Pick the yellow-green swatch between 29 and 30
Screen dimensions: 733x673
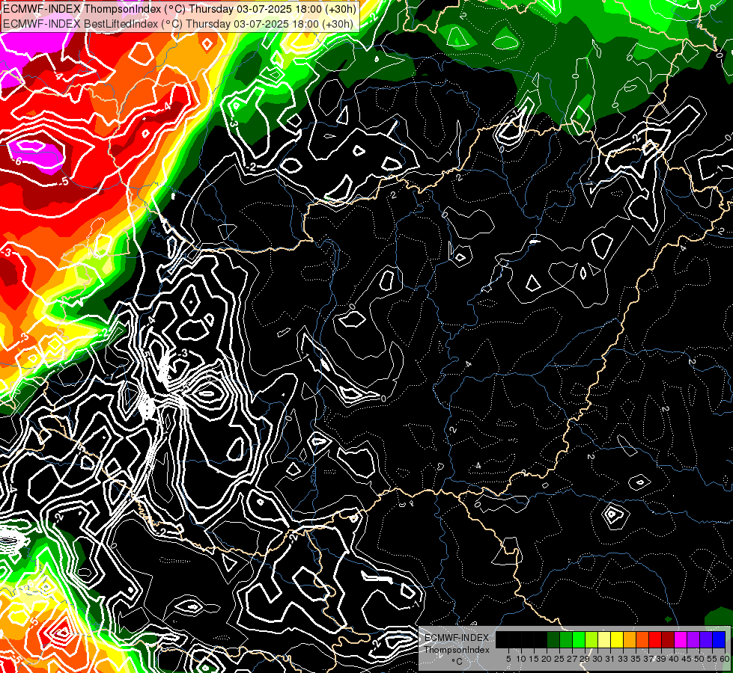coord(591,639)
